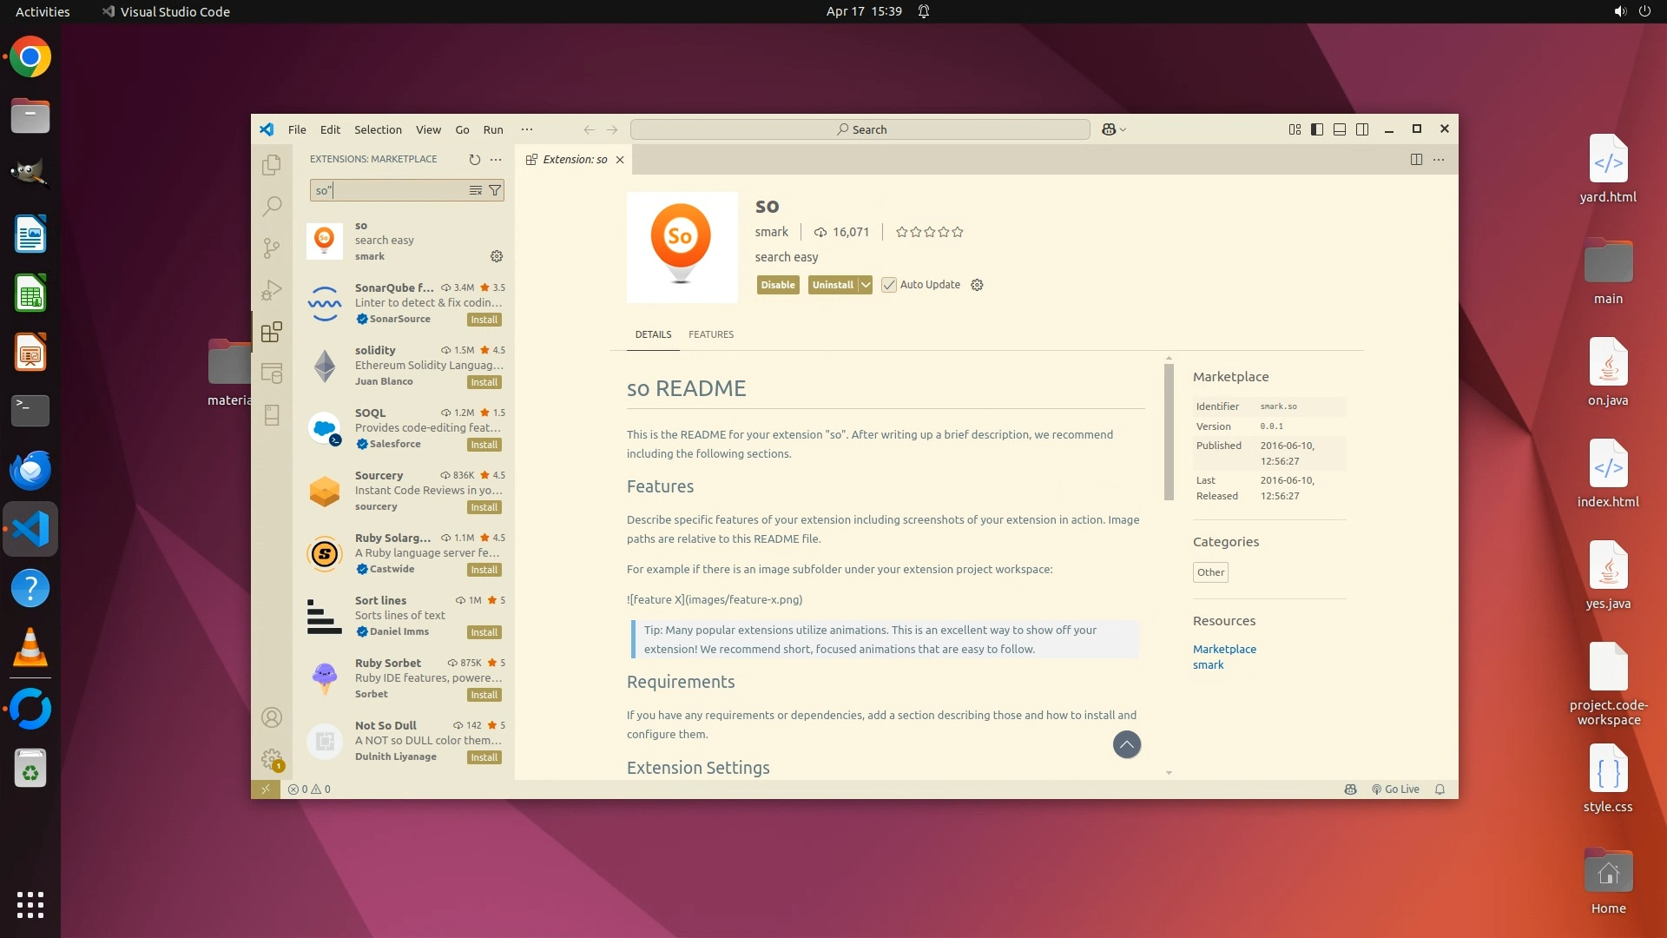
Task: Open the Run and Debug view
Action: click(x=272, y=290)
